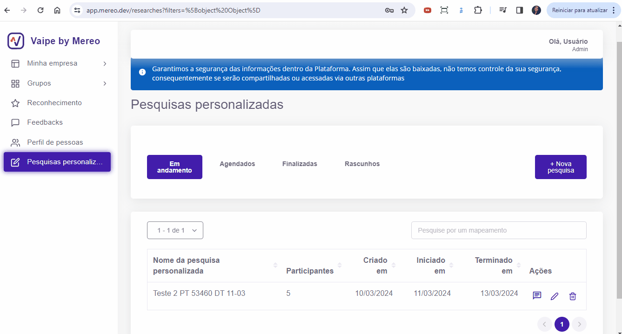
Task: Sort the table by "Criado em"
Action: (394, 266)
